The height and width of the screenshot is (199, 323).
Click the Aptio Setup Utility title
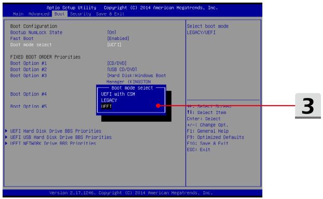(71, 8)
